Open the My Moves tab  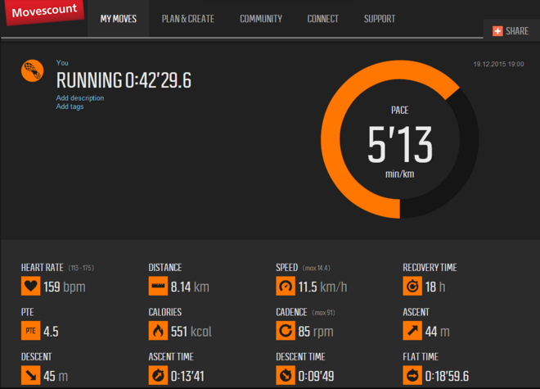(119, 19)
